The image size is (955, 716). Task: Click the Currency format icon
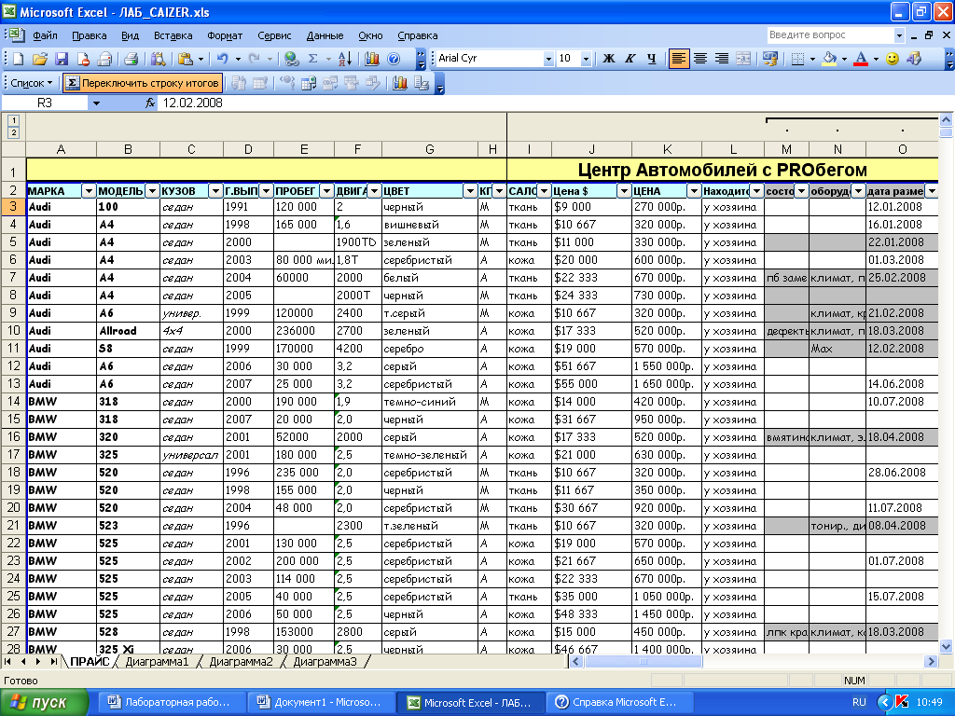(769, 59)
